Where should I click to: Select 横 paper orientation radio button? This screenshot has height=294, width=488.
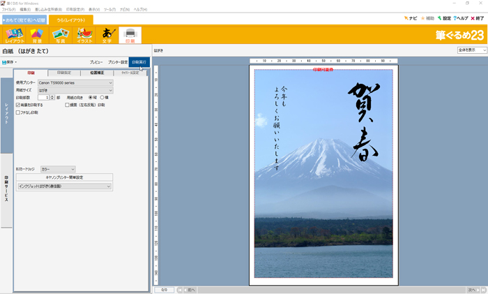point(103,97)
